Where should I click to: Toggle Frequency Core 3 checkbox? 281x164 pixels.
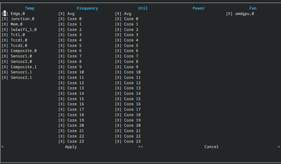pos(61,35)
